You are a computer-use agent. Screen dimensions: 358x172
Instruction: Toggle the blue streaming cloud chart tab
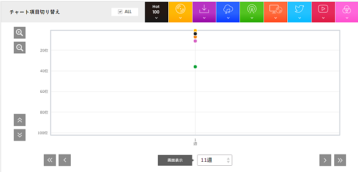point(228,12)
